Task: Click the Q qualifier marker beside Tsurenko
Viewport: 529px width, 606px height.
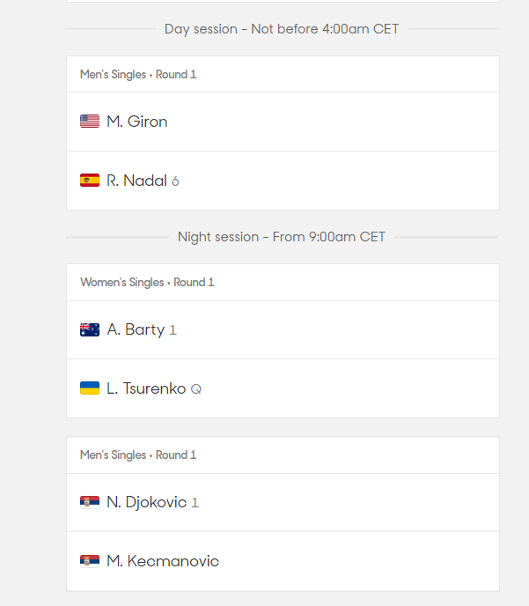Action: coord(196,389)
